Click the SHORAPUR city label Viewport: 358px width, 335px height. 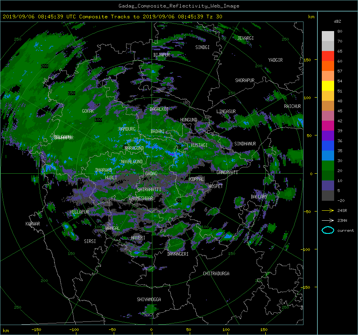245,80
